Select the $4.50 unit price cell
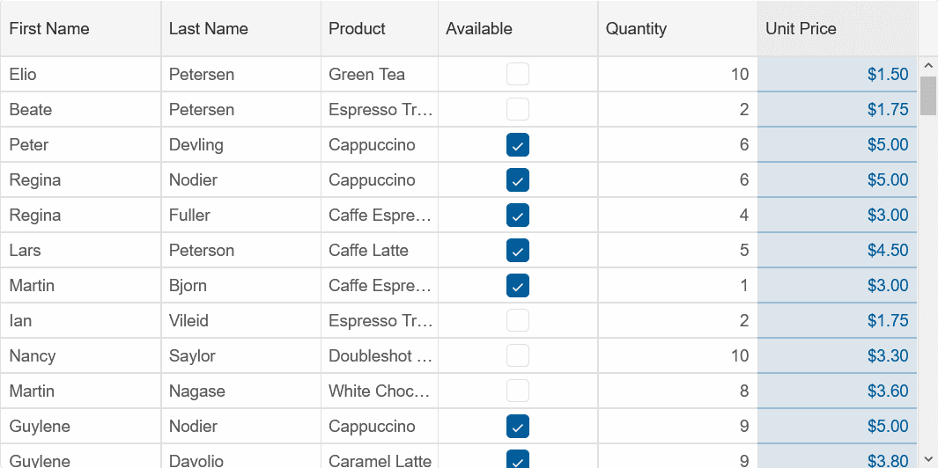Image resolution: width=938 pixels, height=468 pixels. [838, 250]
